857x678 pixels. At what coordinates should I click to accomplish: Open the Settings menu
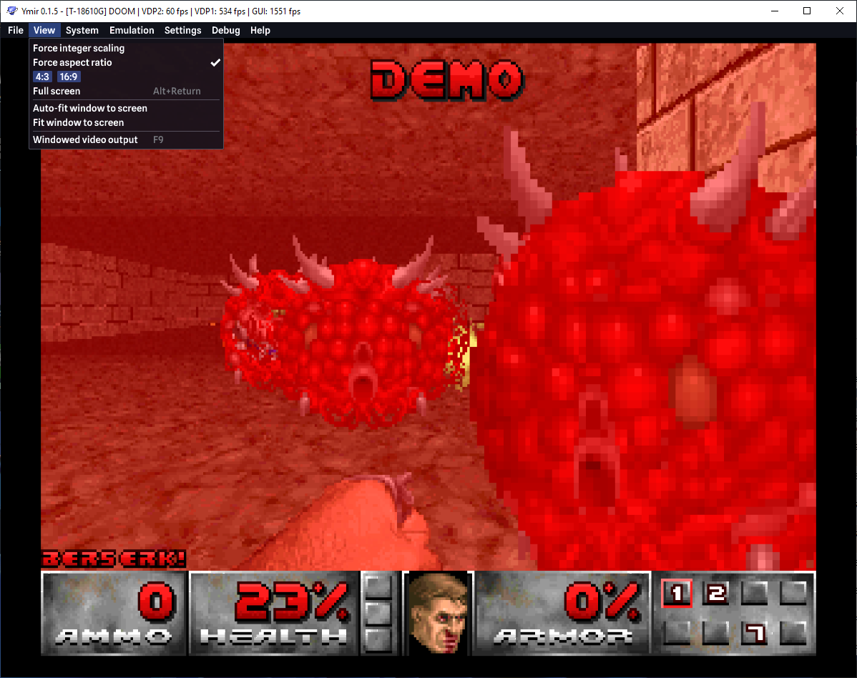click(182, 30)
